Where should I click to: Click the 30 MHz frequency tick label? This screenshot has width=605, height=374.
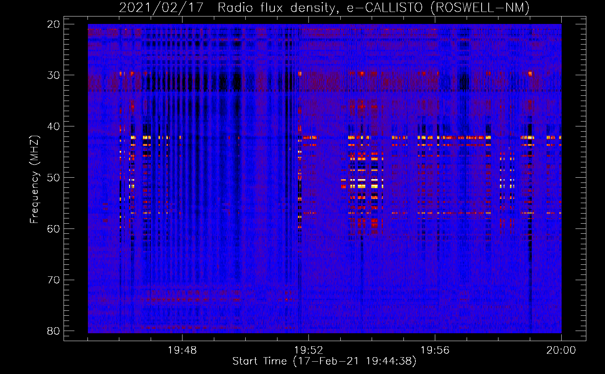(x=53, y=75)
